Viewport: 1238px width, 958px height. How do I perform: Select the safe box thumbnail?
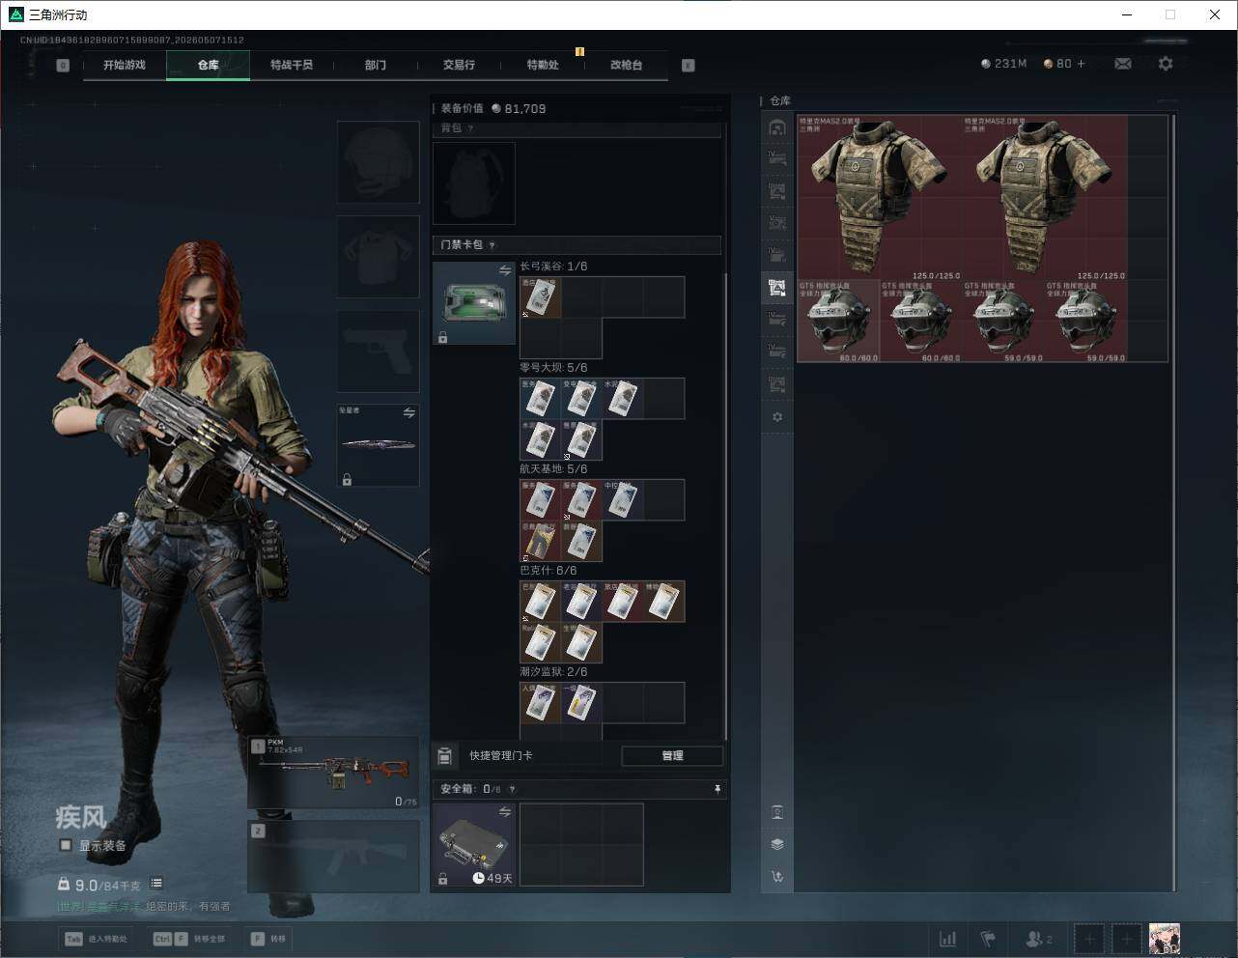474,844
